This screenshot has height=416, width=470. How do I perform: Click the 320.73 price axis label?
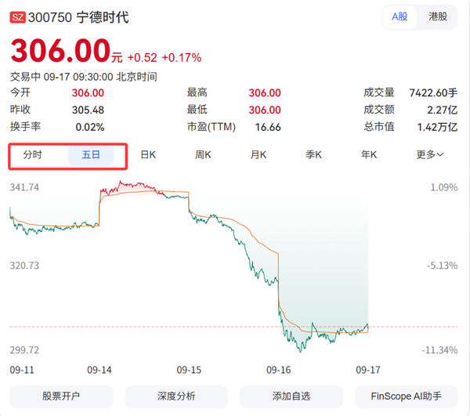tap(24, 266)
